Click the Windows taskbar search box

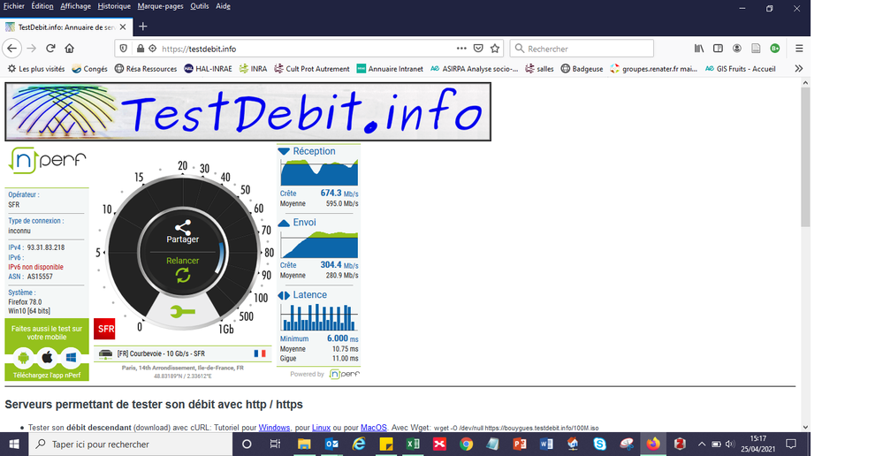tap(131, 445)
